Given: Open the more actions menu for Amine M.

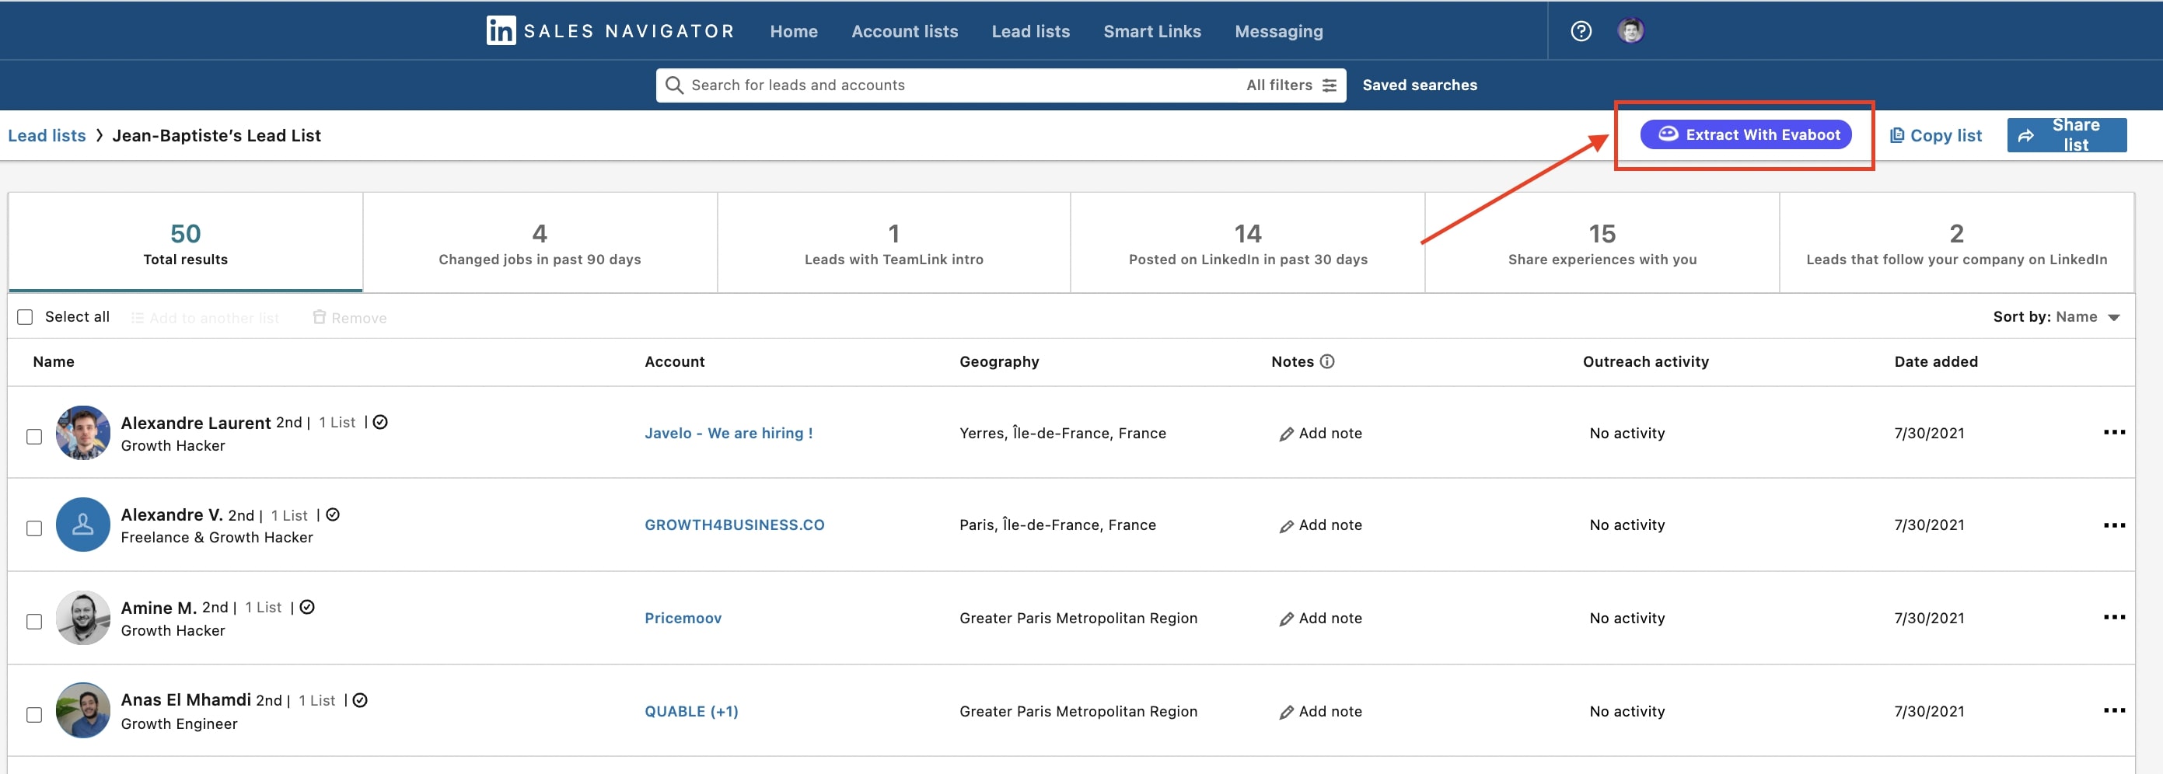Looking at the screenshot, I should [x=2113, y=617].
